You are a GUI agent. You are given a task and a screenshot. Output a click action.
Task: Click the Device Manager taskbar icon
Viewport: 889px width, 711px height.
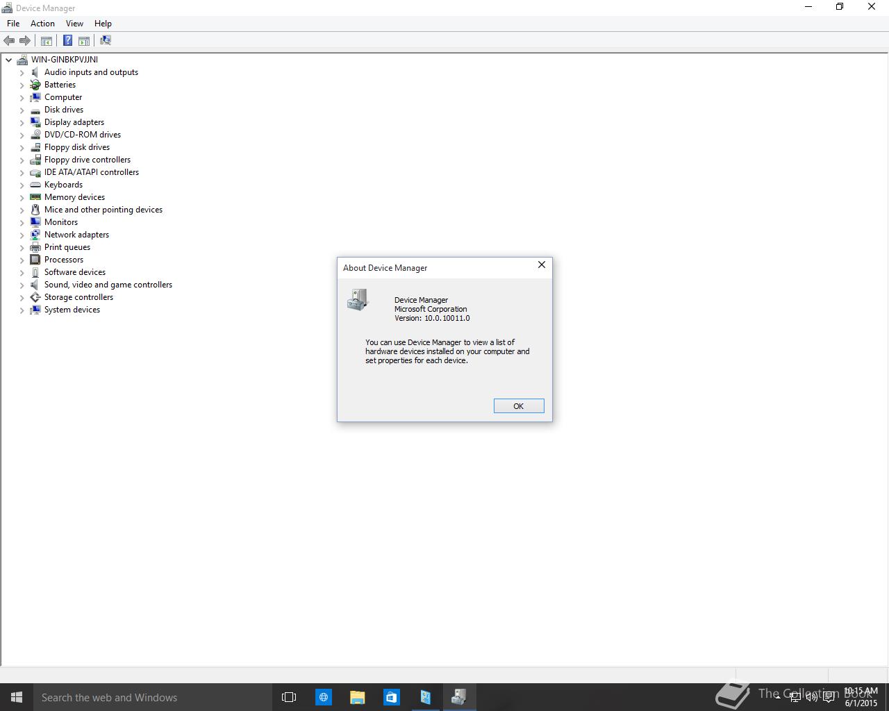(459, 697)
